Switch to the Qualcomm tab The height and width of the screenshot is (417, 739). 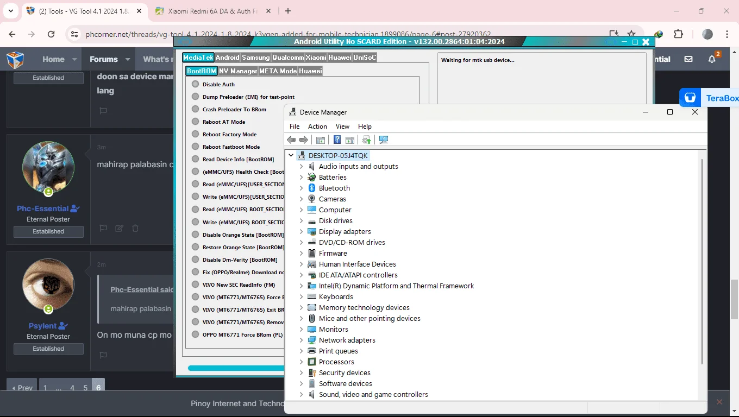point(288,57)
